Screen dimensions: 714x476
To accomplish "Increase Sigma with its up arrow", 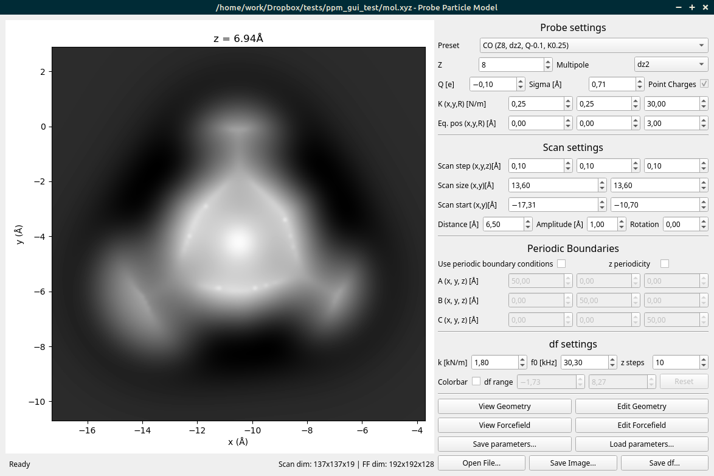I will click(640, 81).
